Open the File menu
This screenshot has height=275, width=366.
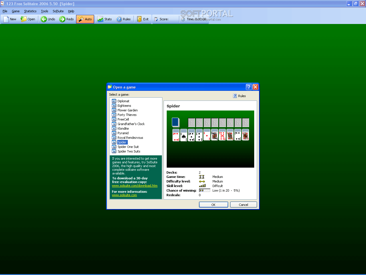click(5, 11)
